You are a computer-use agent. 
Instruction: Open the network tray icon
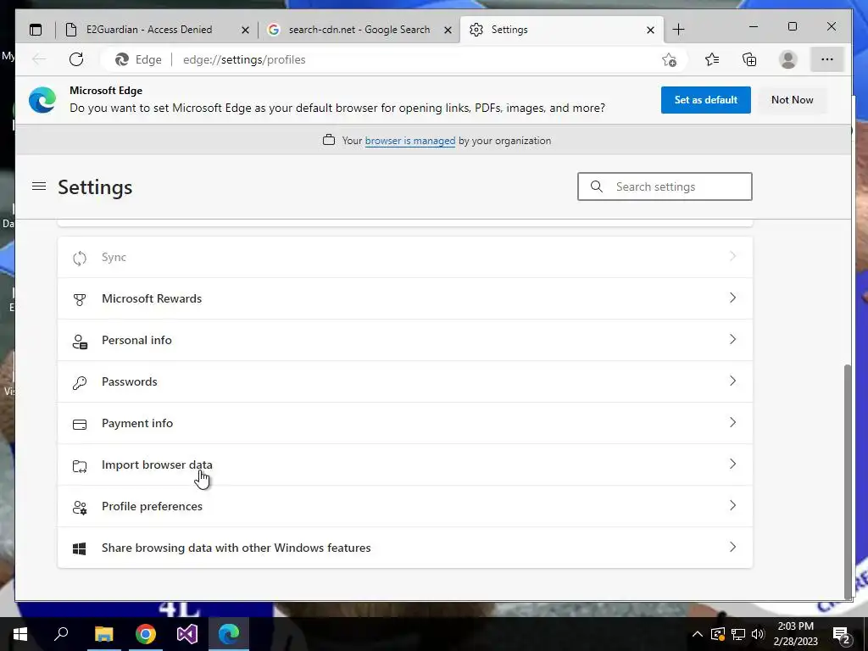click(738, 634)
